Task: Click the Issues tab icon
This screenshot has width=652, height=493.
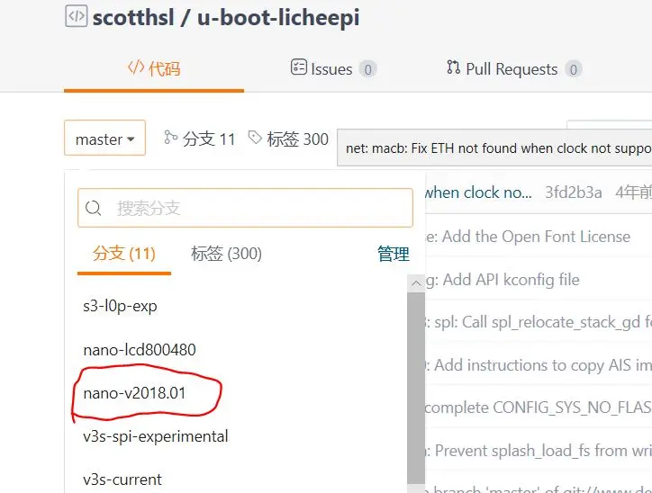Action: [299, 67]
